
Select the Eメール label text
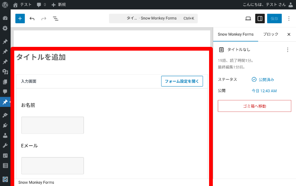pyautogui.click(x=30, y=146)
